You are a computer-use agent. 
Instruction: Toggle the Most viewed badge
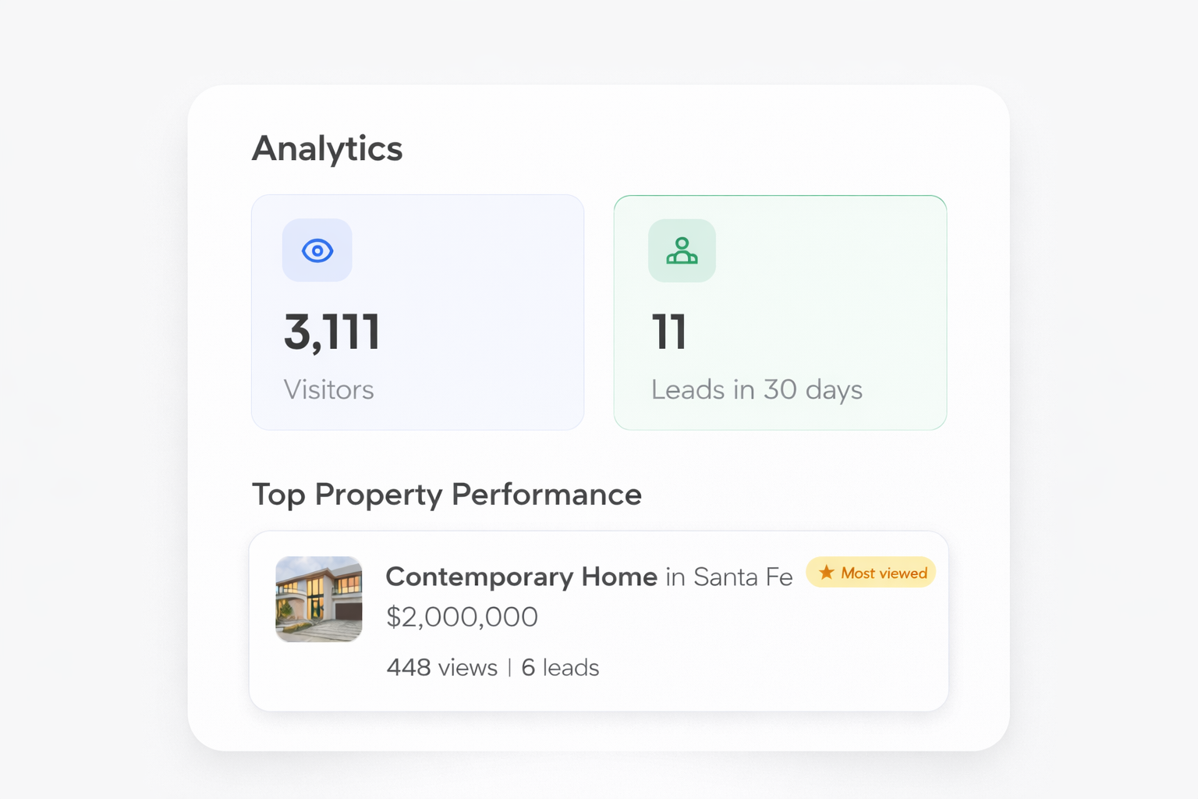point(870,572)
